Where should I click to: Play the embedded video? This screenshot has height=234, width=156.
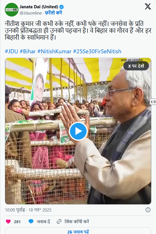[78, 131]
